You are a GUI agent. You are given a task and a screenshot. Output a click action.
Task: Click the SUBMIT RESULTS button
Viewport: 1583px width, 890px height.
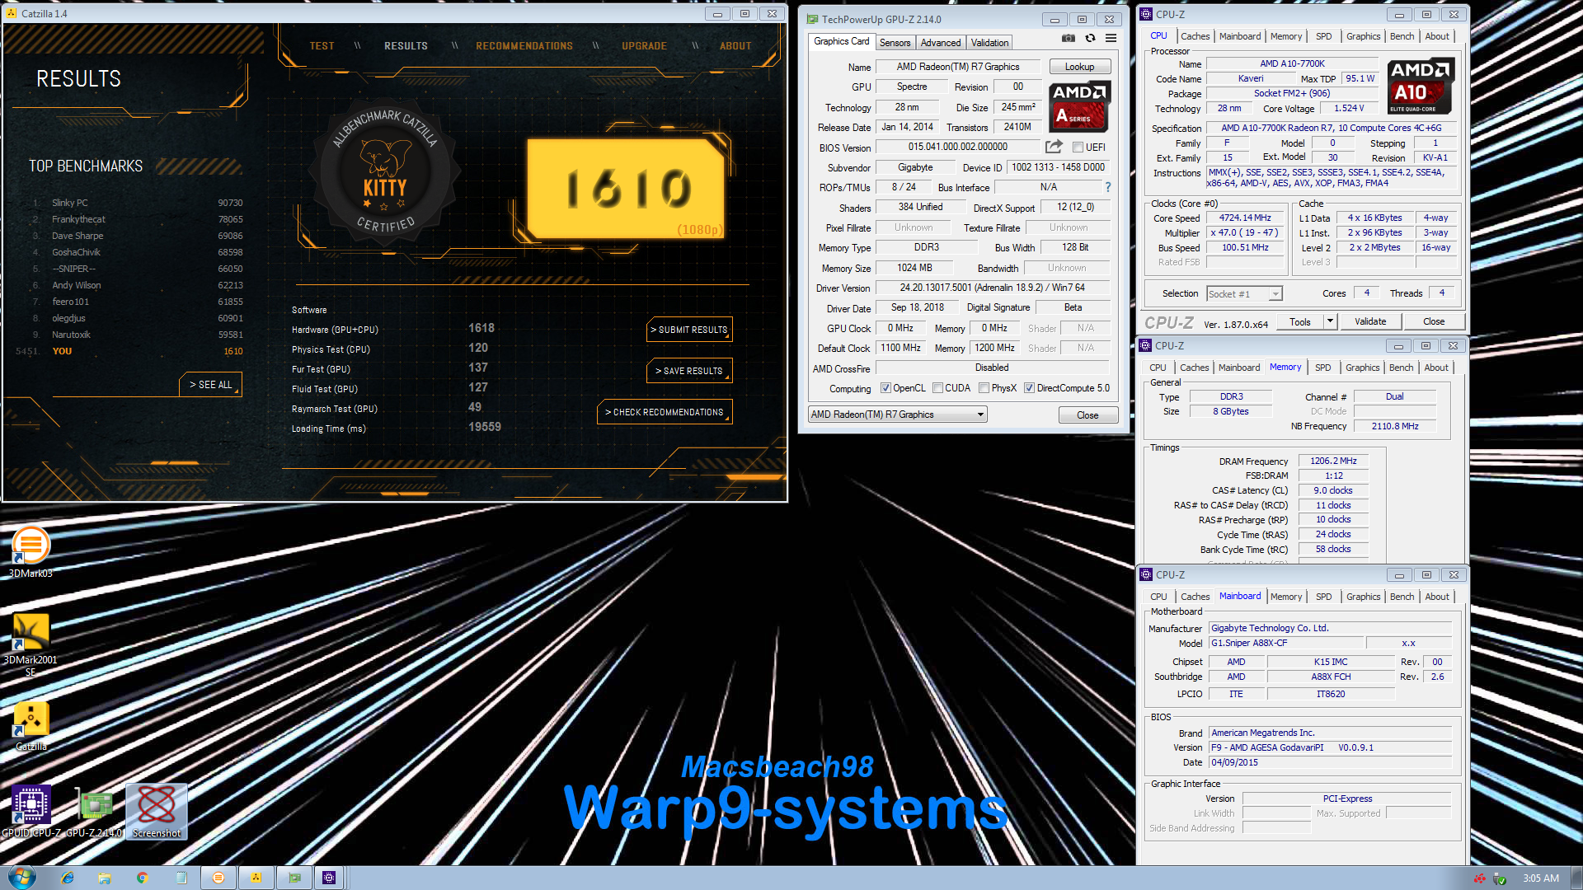(689, 330)
